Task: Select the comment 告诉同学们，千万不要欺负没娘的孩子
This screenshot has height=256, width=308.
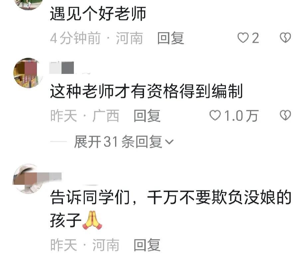Action: pyautogui.click(x=171, y=209)
